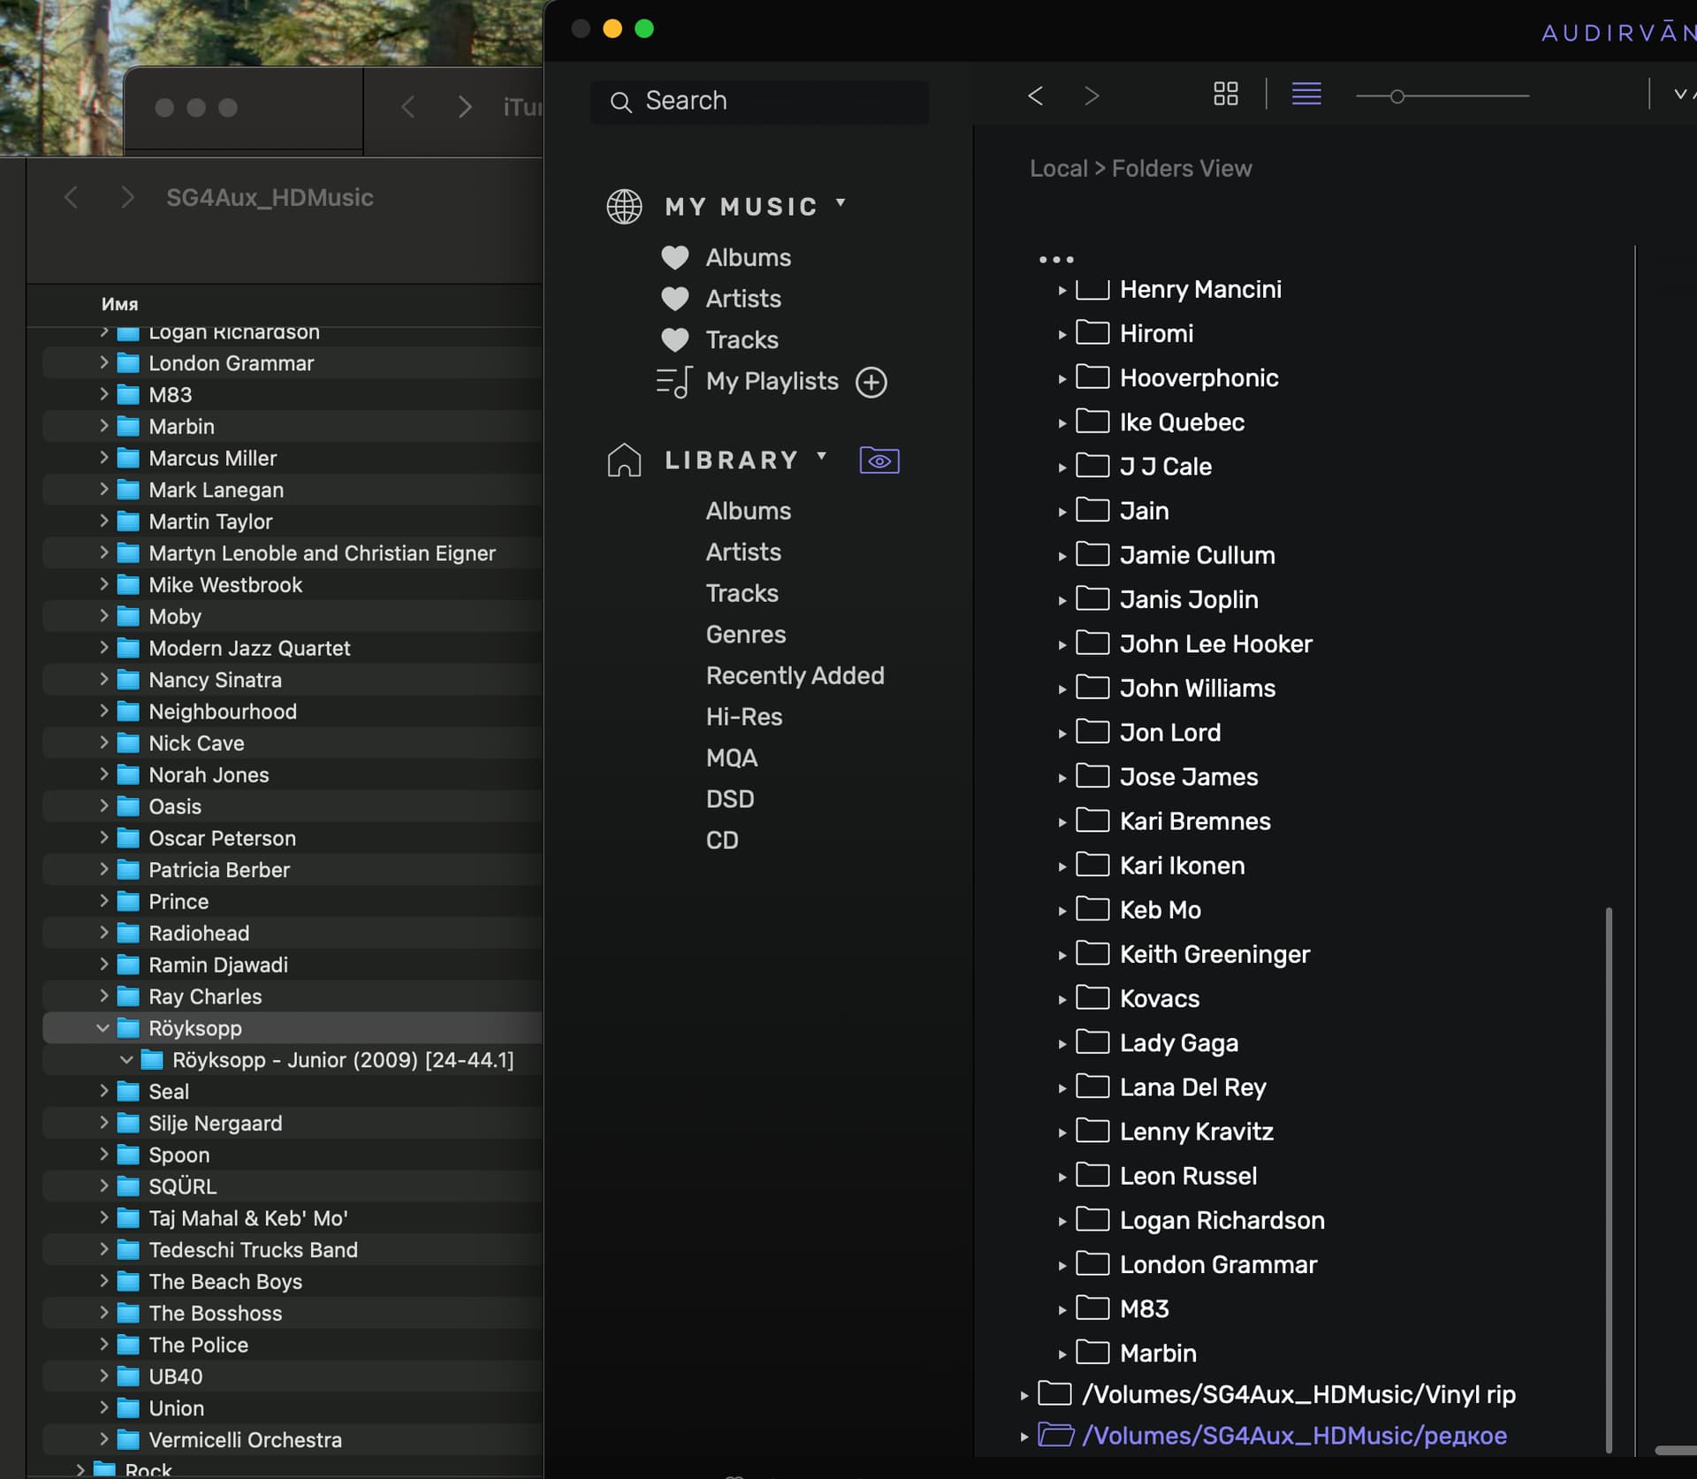The height and width of the screenshot is (1479, 1697).
Task: Click the Имя column header in Finder
Action: 119,304
